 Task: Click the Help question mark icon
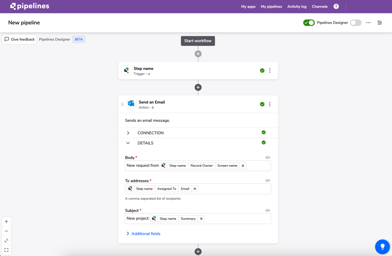click(x=336, y=6)
